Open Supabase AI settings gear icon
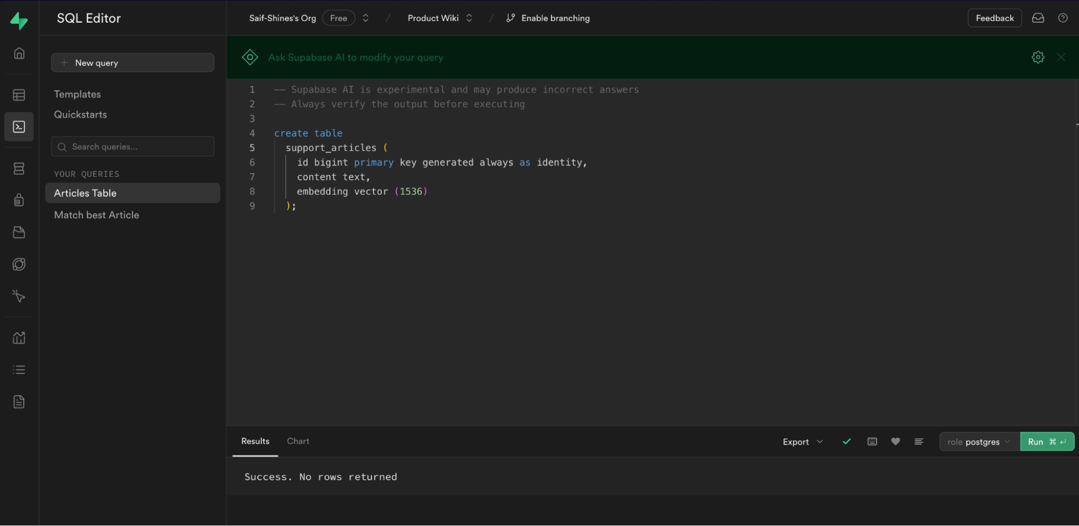The height and width of the screenshot is (526, 1079). [x=1037, y=57]
